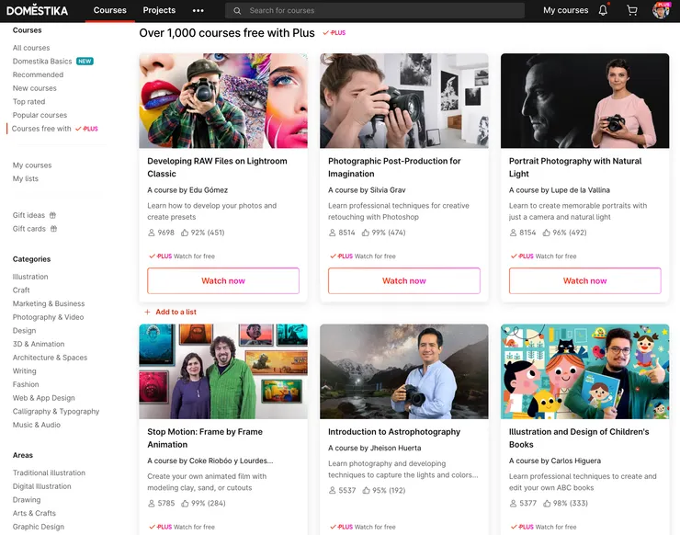
Task: Open Stop Motion course thumbnail
Action: point(223,371)
